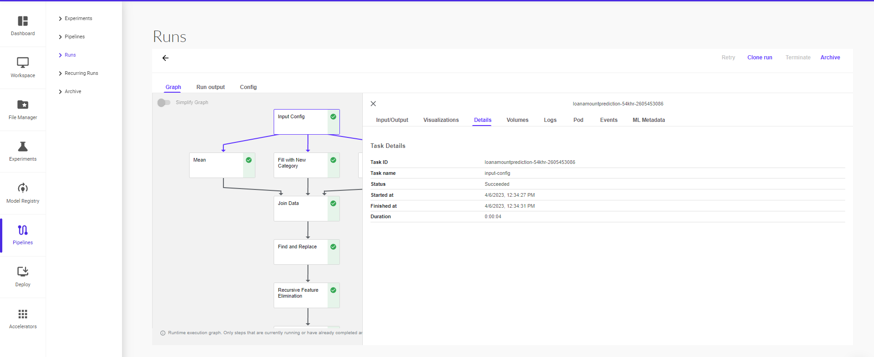Switch to the Graph tab
The width and height of the screenshot is (874, 357).
(x=173, y=87)
